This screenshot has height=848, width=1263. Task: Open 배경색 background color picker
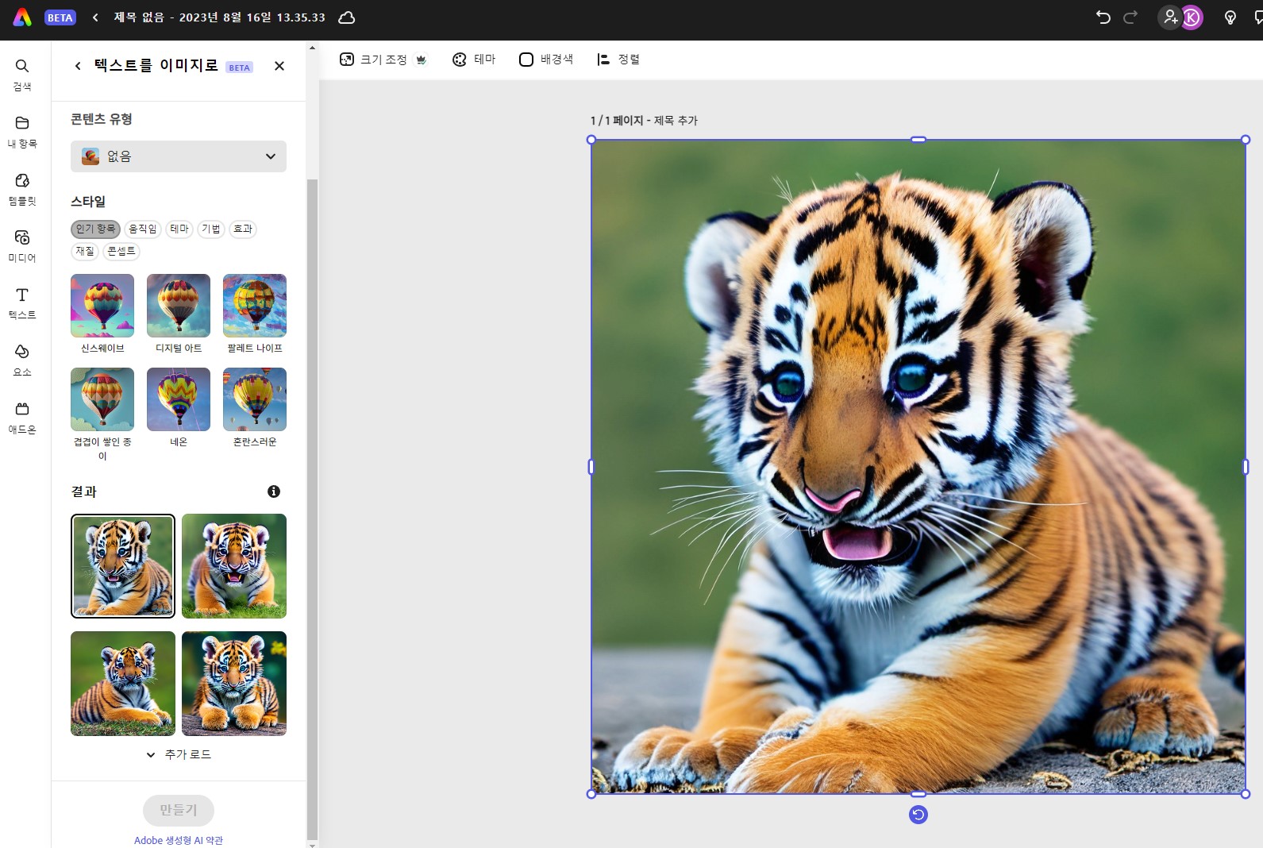point(546,60)
